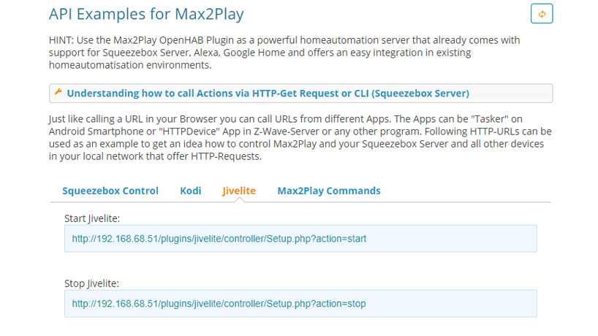Click the active-tab arrow under Jivelite
The width and height of the screenshot is (598, 336).
click(239, 199)
